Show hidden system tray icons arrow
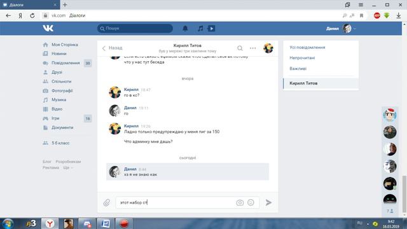The height and width of the screenshot is (229, 407). 368,223
